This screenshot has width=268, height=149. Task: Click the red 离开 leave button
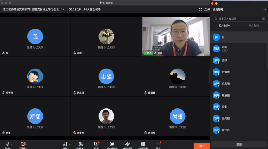[x=202, y=146]
